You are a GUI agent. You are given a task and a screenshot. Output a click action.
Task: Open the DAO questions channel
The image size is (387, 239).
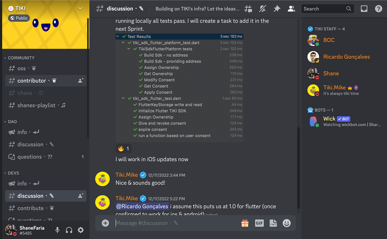coord(46,157)
